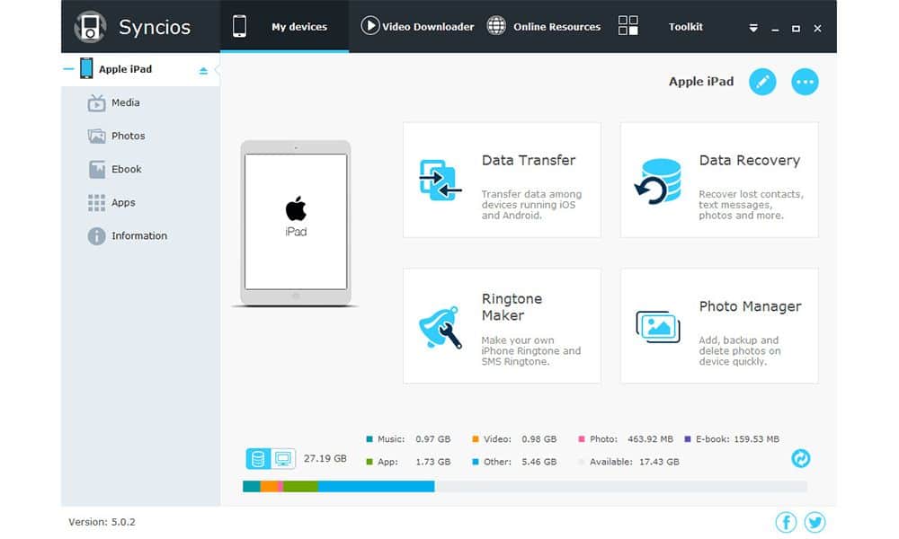
Task: Open Media in the sidebar
Action: 140,102
